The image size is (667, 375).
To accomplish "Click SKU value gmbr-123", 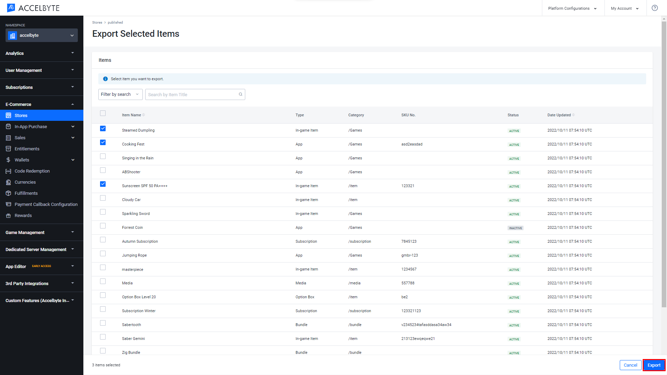I will pyautogui.click(x=410, y=255).
